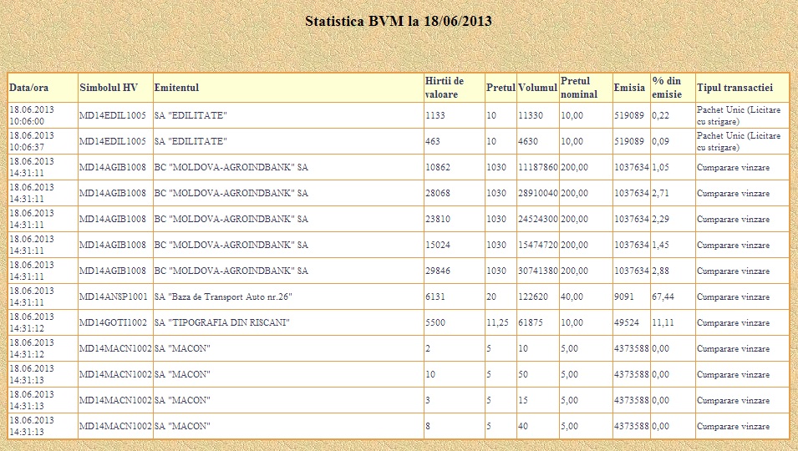Select the volume value 15474720

[538, 245]
